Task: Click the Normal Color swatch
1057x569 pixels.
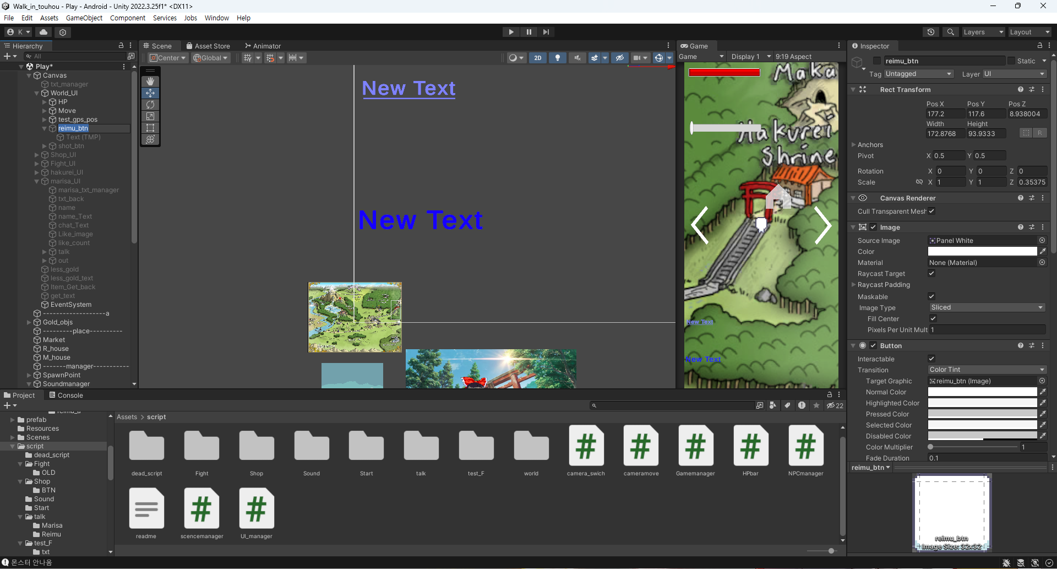Action: (982, 392)
